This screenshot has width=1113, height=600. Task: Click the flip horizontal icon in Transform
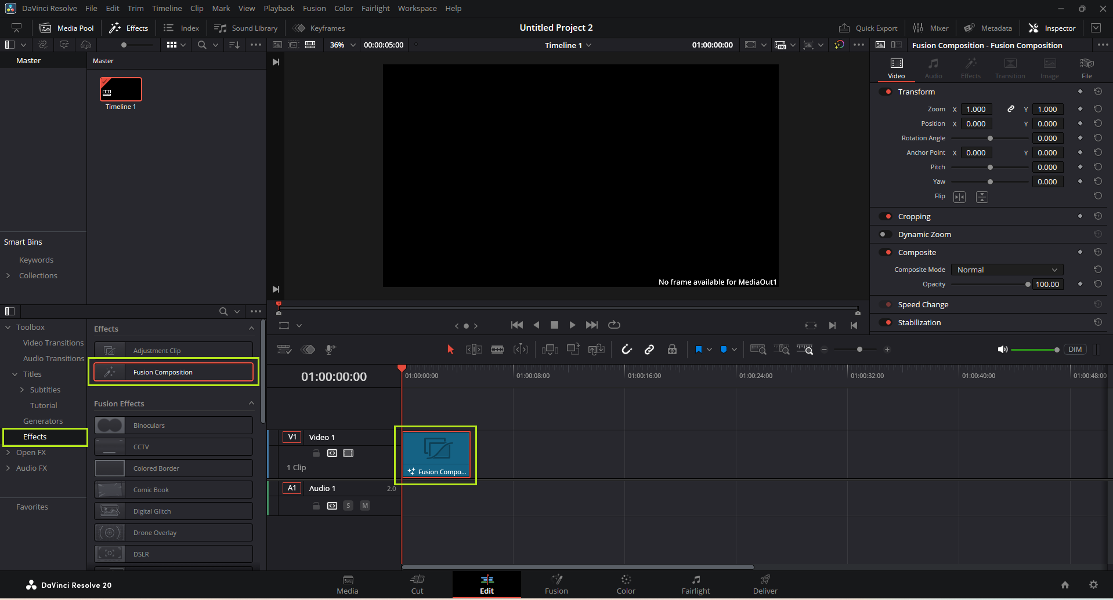(959, 197)
